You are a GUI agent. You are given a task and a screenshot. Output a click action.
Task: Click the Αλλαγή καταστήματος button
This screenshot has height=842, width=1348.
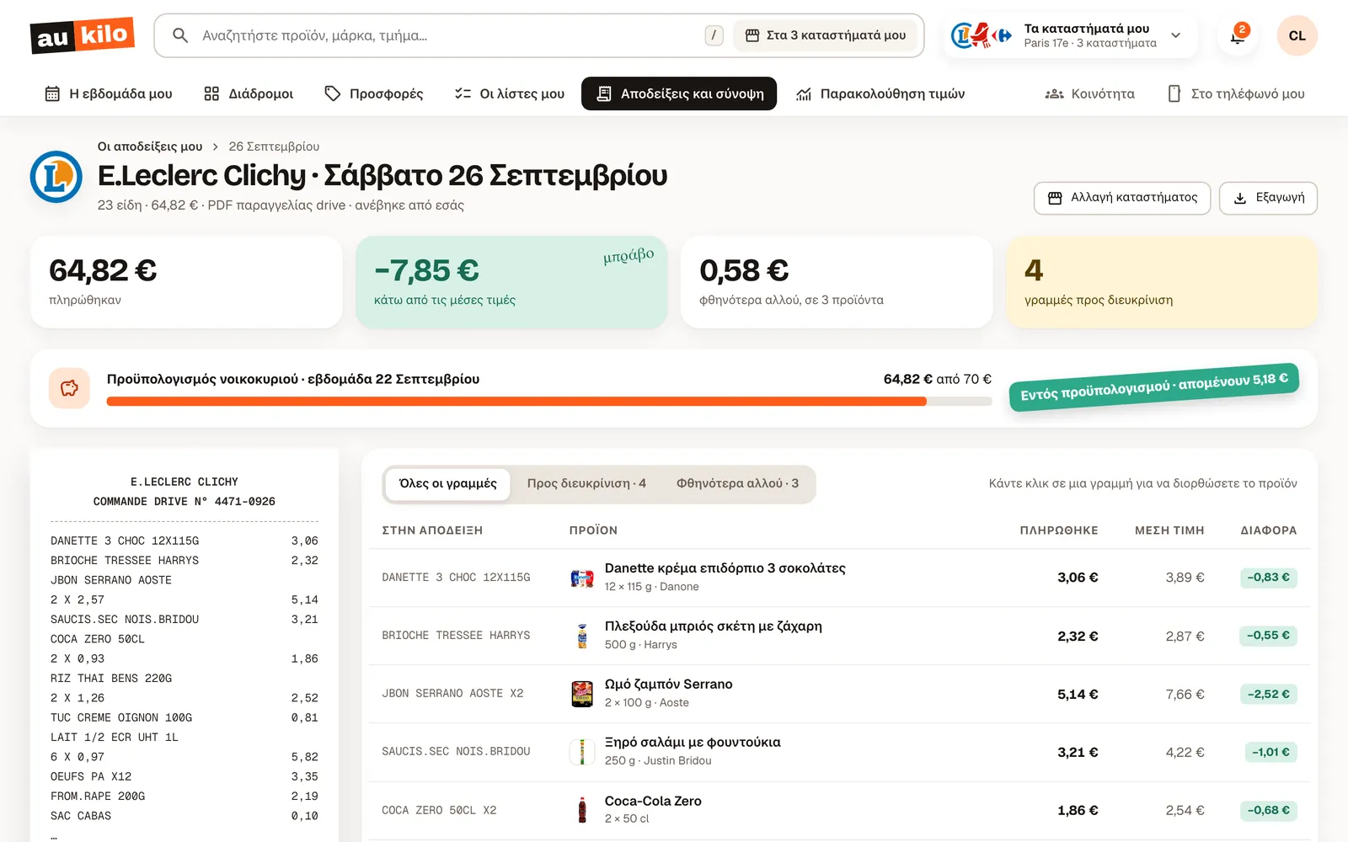[1122, 198]
